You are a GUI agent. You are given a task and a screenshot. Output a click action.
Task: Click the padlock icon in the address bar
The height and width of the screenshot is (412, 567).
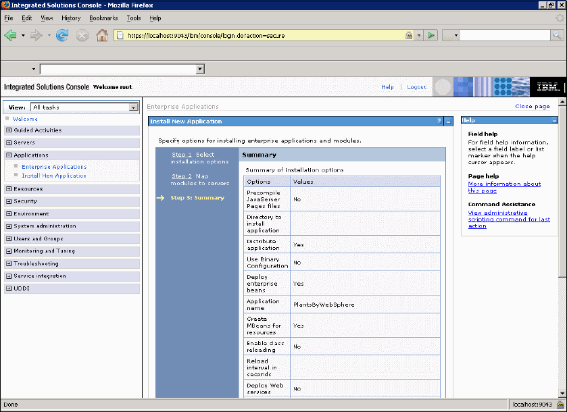pyautogui.click(x=409, y=35)
